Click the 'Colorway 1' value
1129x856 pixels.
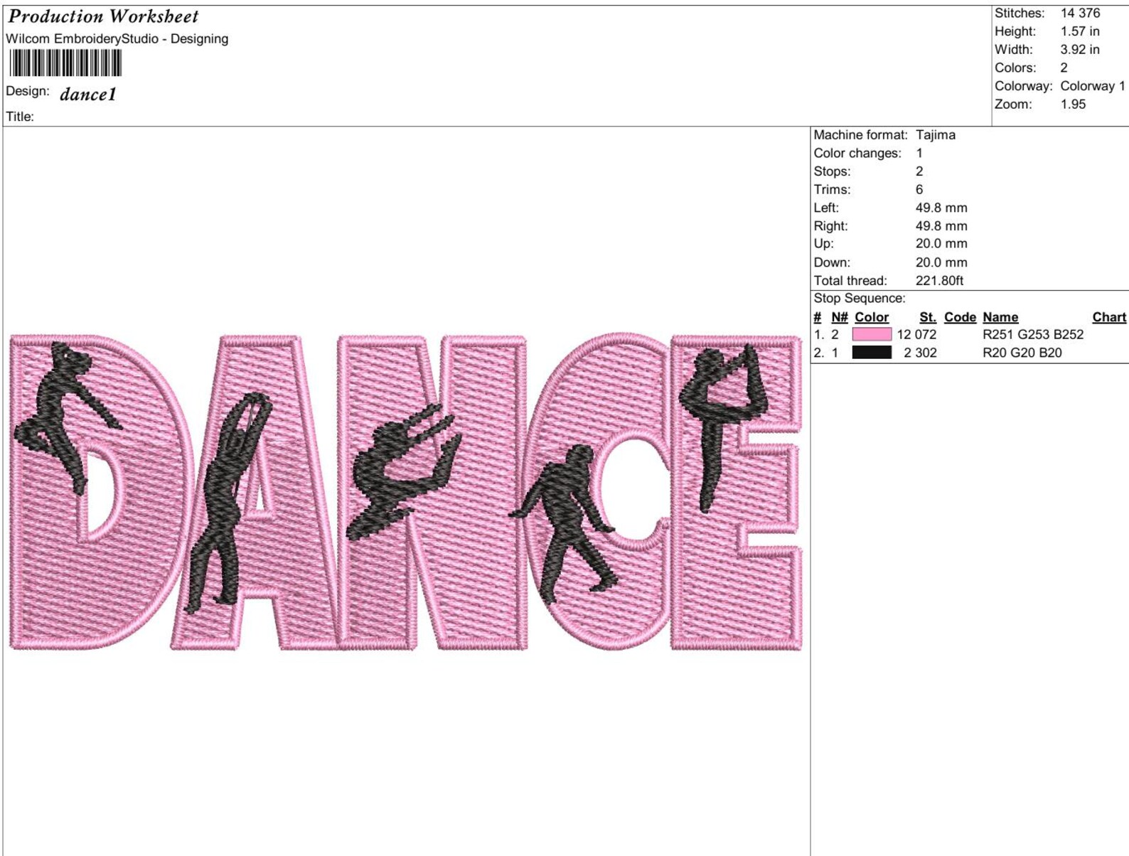(x=1093, y=86)
